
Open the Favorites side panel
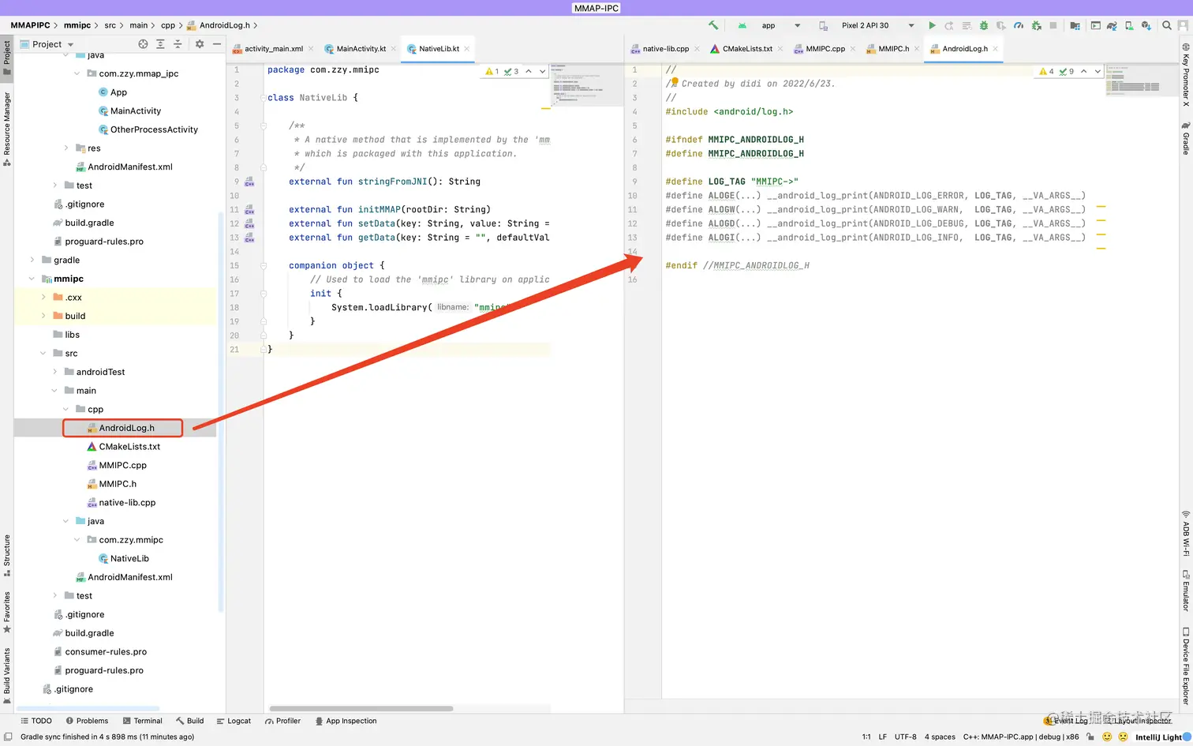[x=7, y=612]
